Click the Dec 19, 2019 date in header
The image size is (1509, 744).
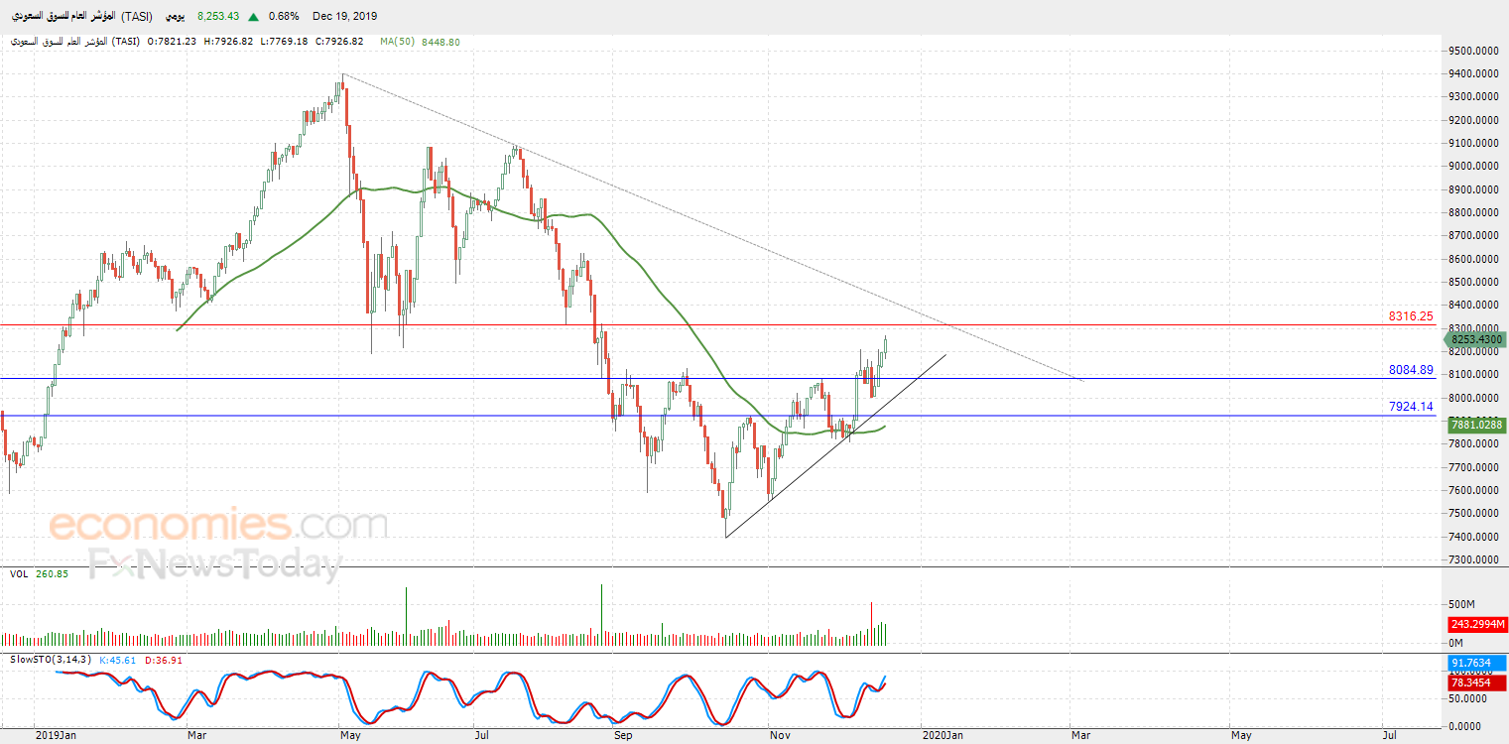pyautogui.click(x=344, y=17)
